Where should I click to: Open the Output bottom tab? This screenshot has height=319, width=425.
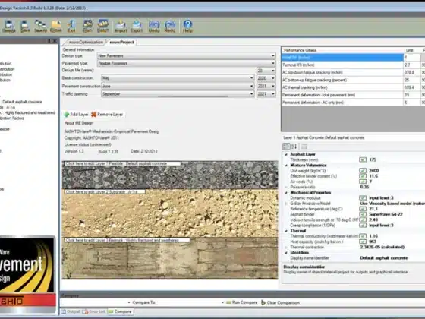point(71,311)
